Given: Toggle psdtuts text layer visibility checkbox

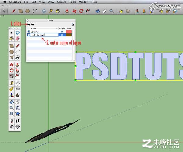Looking at the screenshot, I should point(62,35).
